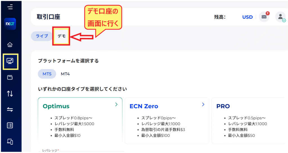Open the horizontal transfer arrows icon
Screen dimensions: 288x153
pyautogui.click(x=10, y=110)
